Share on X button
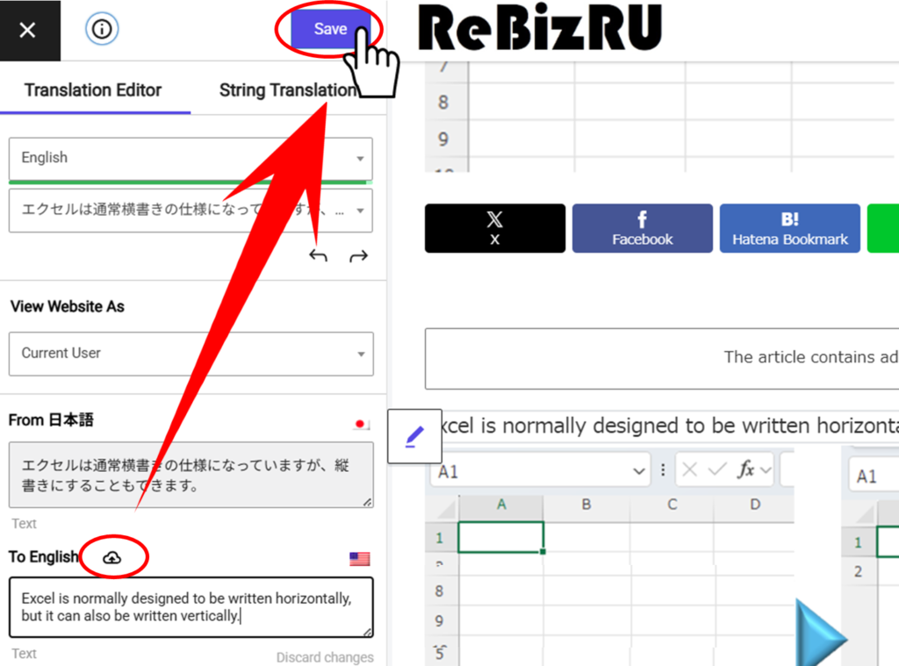The image size is (899, 666). [495, 228]
